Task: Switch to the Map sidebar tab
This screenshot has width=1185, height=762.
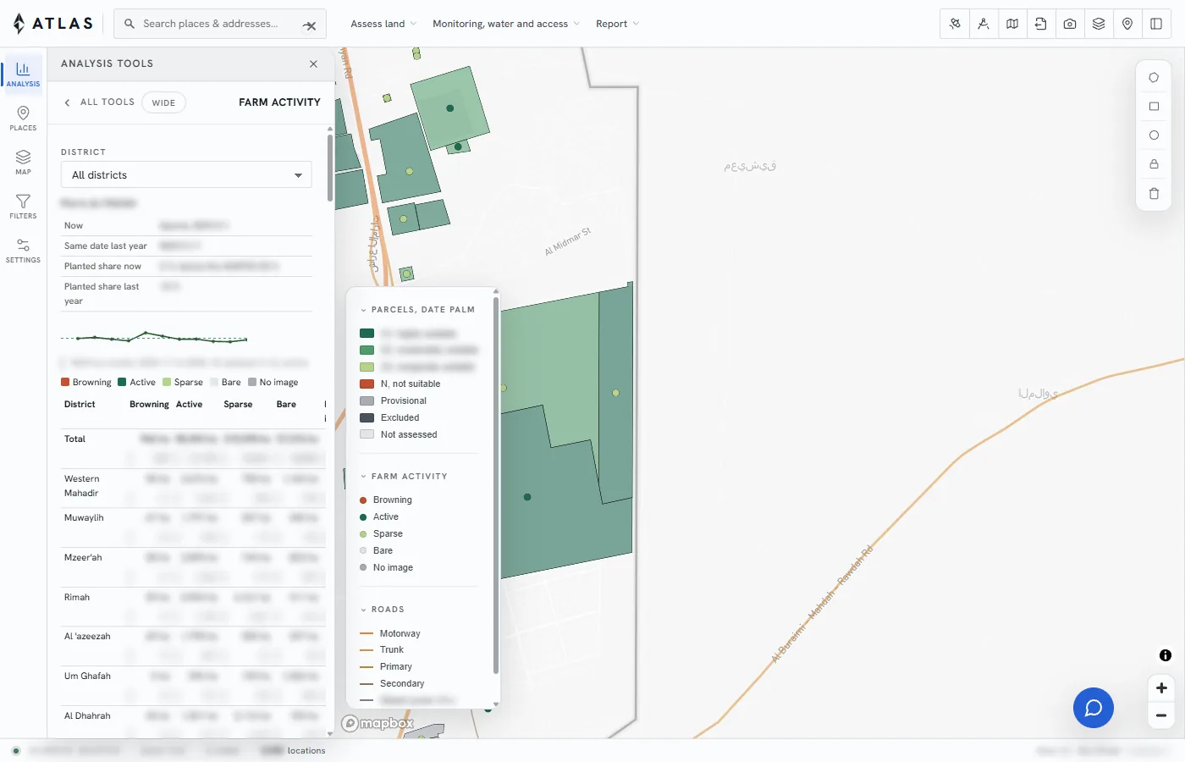Action: tap(23, 163)
